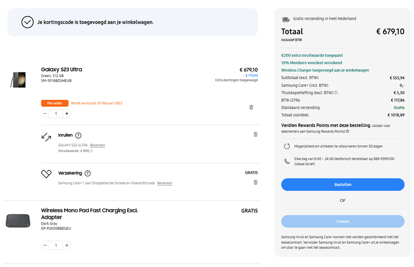Viewport: 414px width, 267px height.
Task: Click the Galaxy S23 Ultra quantity field
Action: point(56,113)
